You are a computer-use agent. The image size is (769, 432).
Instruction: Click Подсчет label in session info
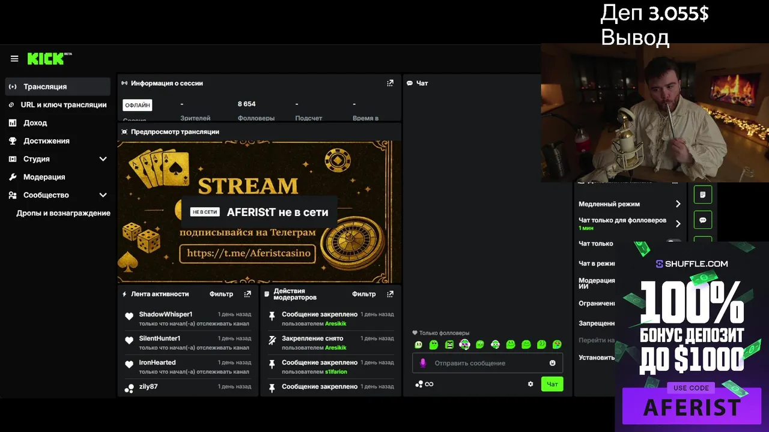(x=309, y=118)
